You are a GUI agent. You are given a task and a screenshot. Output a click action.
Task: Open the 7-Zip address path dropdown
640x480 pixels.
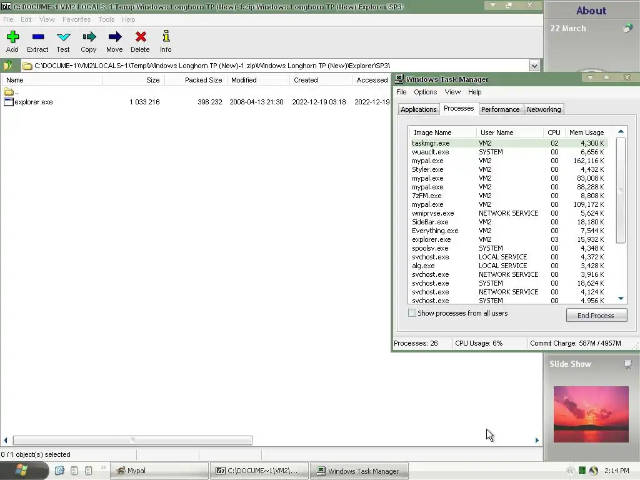(534, 65)
